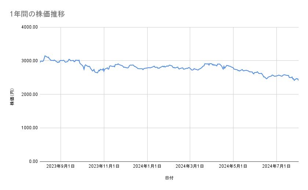Click the left starting point of the blue line
The height and width of the screenshot is (190, 308).
pos(40,62)
